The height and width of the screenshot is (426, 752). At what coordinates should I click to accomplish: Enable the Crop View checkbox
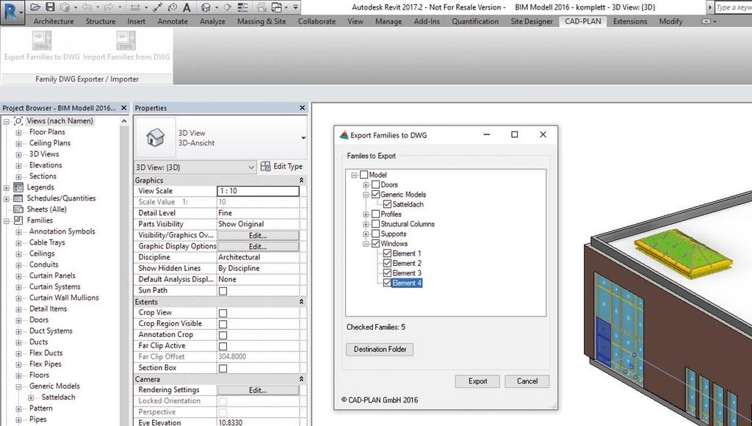223,314
